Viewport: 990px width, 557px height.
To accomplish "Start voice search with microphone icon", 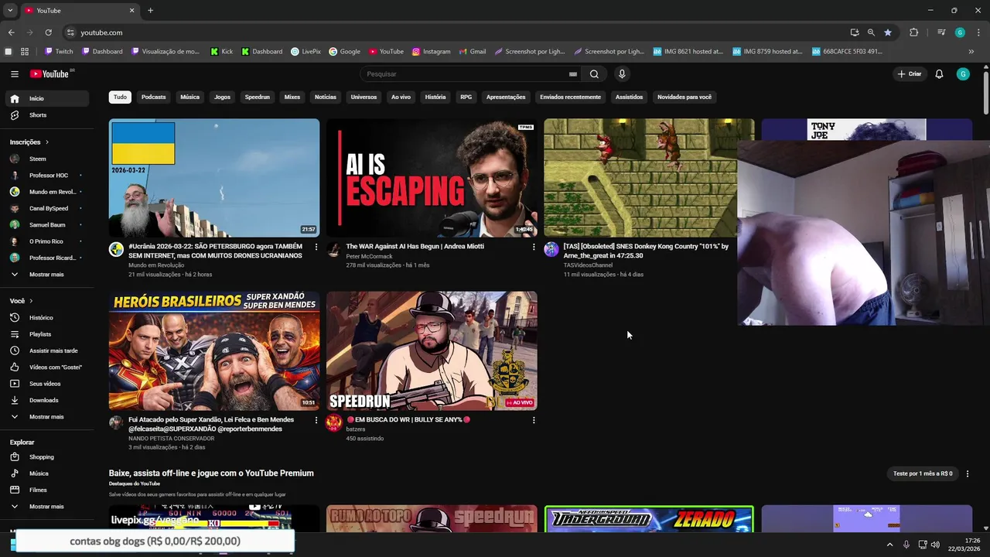I will coord(622,74).
